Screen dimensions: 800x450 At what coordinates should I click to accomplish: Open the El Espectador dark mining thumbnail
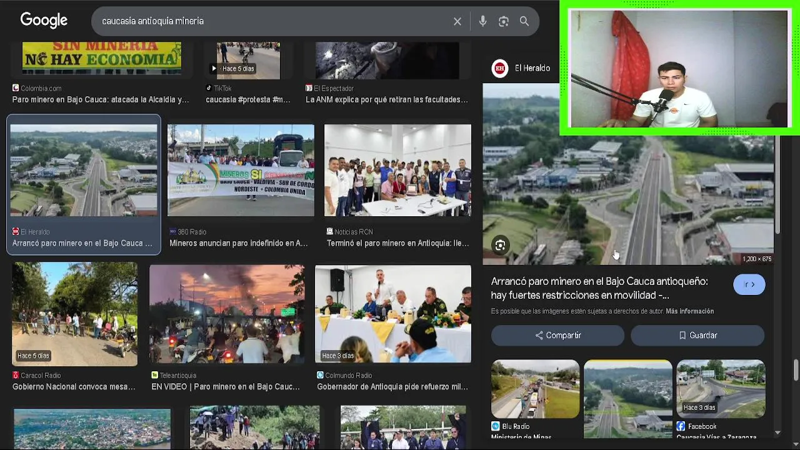pyautogui.click(x=387, y=60)
